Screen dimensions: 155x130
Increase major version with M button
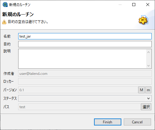click(x=141, y=90)
